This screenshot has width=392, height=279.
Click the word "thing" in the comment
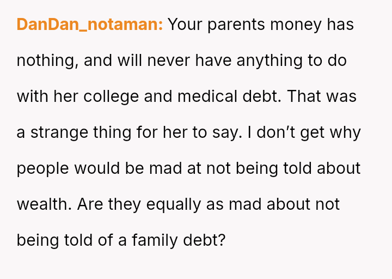(x=115, y=132)
